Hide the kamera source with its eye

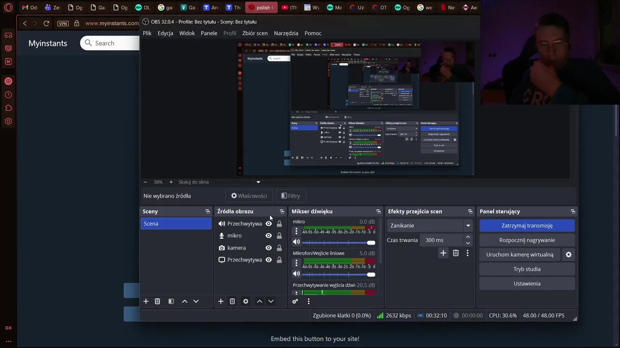tap(268, 248)
